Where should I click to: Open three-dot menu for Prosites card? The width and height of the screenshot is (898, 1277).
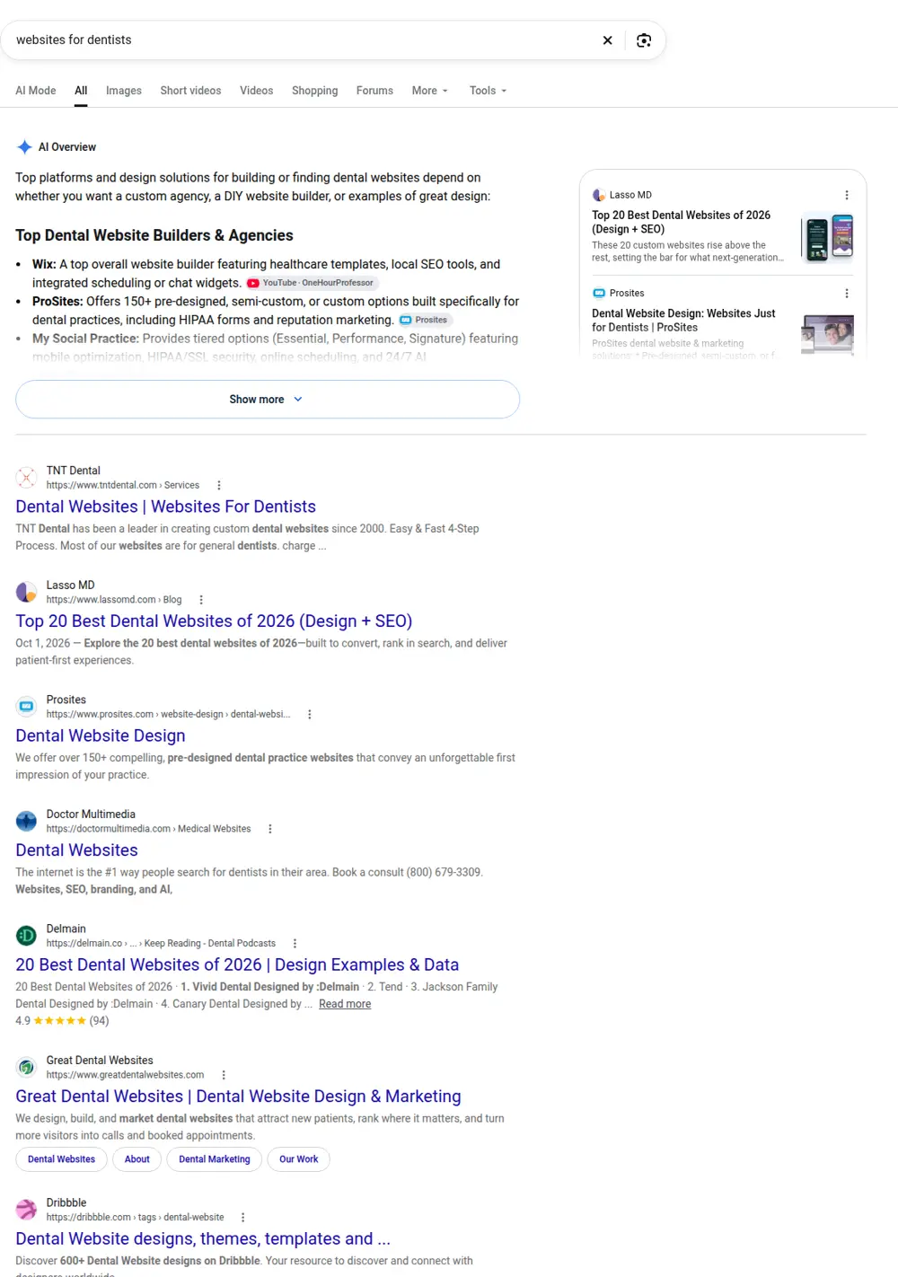[846, 294]
